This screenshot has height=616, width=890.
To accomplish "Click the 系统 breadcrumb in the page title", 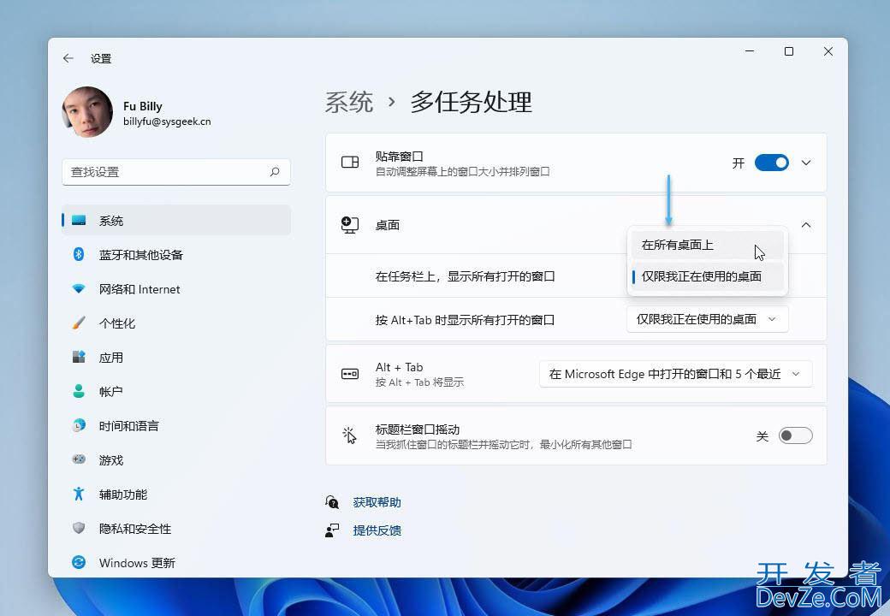I will [x=349, y=102].
